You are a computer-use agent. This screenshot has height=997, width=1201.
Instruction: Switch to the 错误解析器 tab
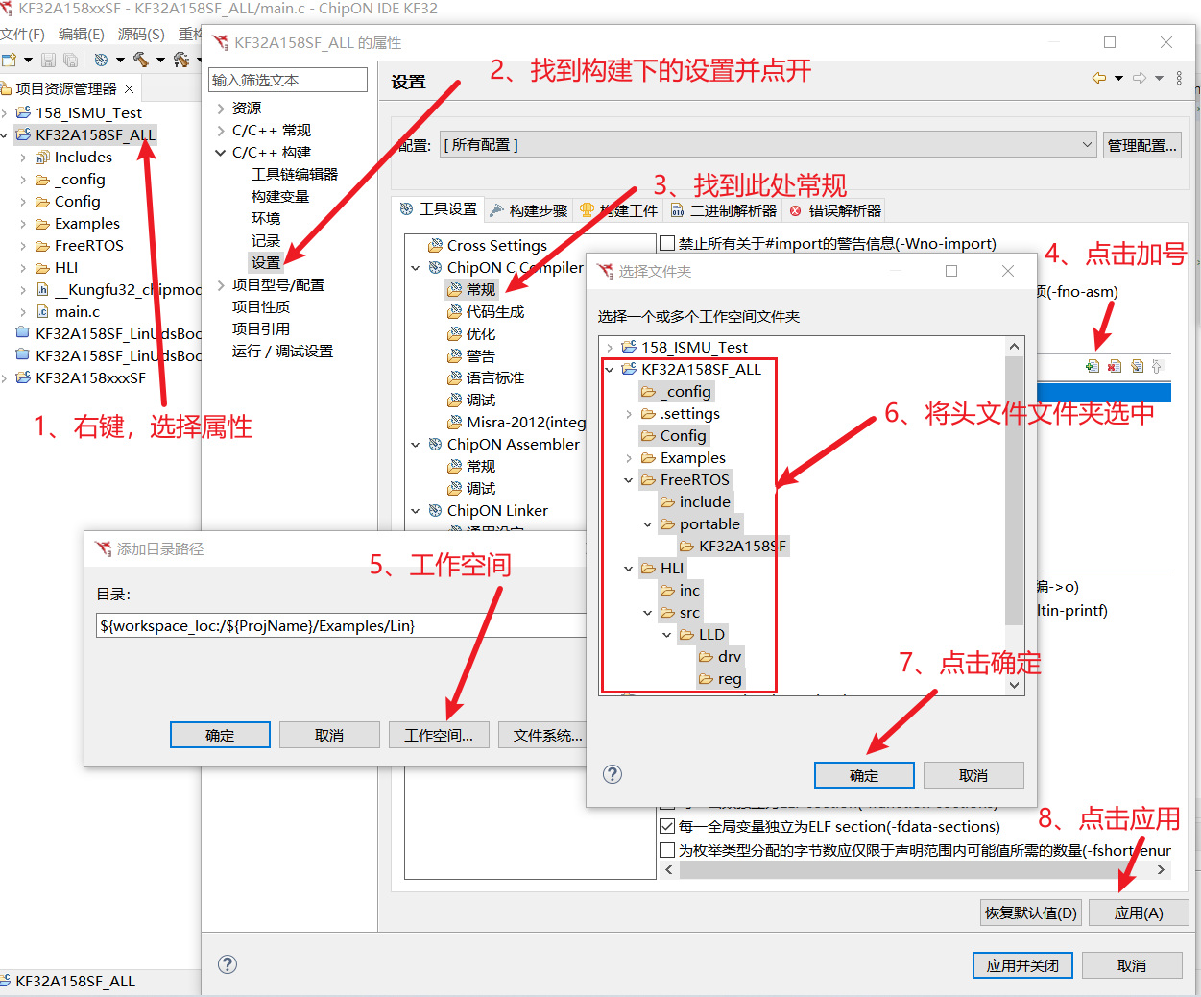click(835, 210)
